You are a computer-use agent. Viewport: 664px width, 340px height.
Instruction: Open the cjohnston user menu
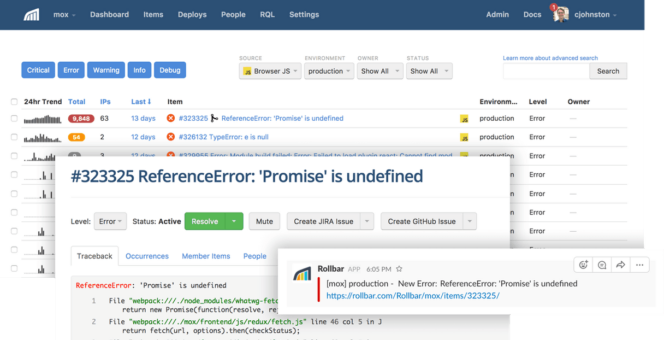pos(596,15)
